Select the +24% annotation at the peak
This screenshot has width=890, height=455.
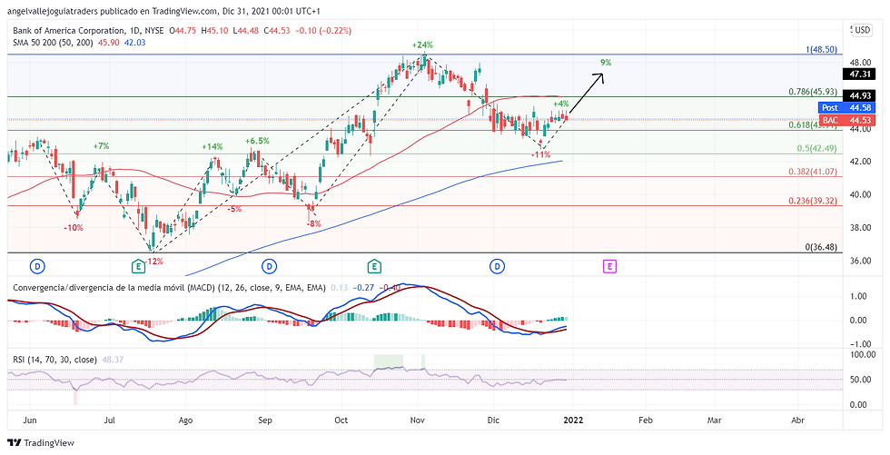click(422, 45)
